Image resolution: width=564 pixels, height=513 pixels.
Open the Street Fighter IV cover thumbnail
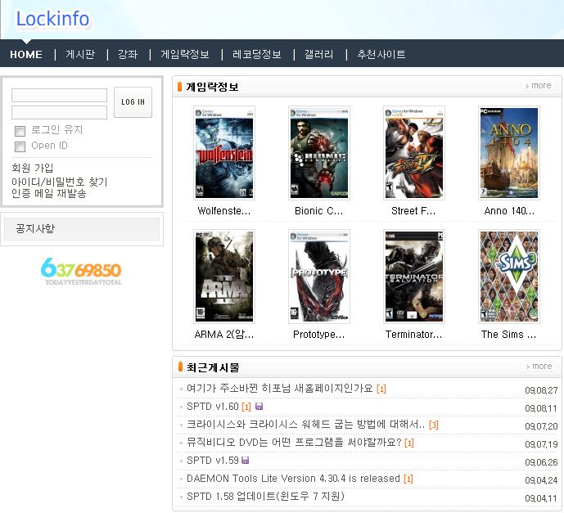(x=414, y=153)
